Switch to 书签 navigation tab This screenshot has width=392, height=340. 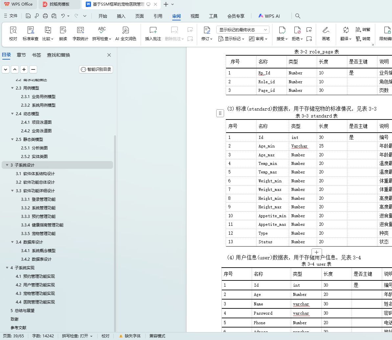[x=36, y=55]
